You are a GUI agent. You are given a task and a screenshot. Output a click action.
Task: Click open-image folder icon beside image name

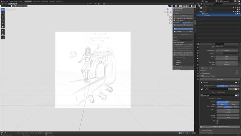click(236, 89)
